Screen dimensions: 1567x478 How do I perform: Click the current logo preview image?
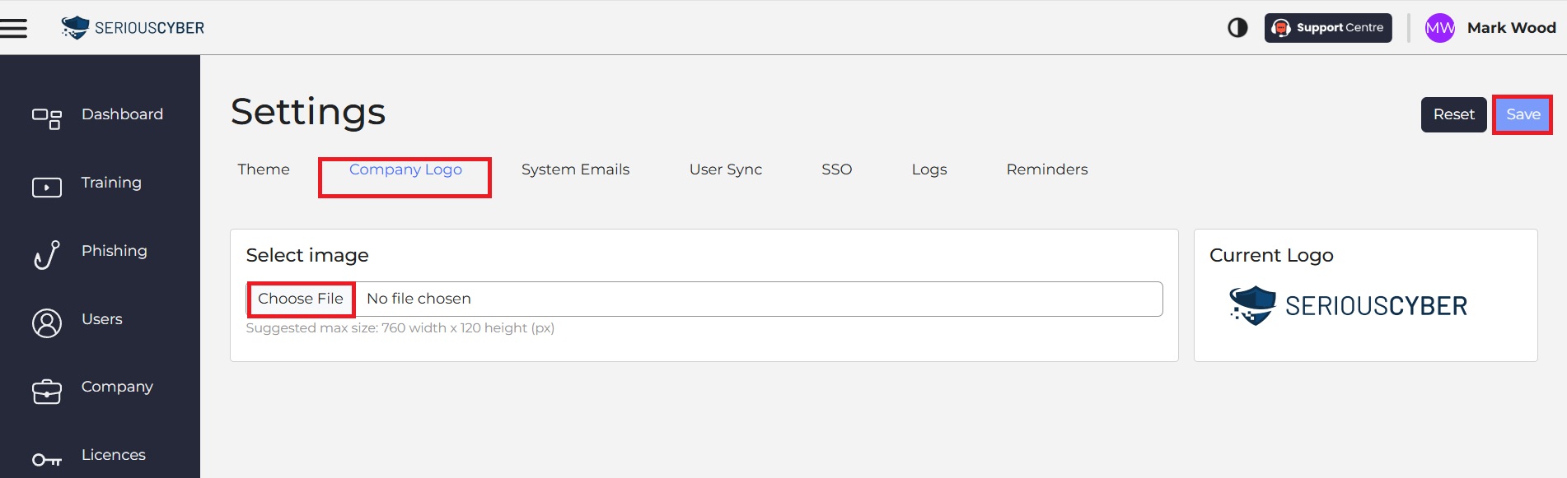[1348, 306]
